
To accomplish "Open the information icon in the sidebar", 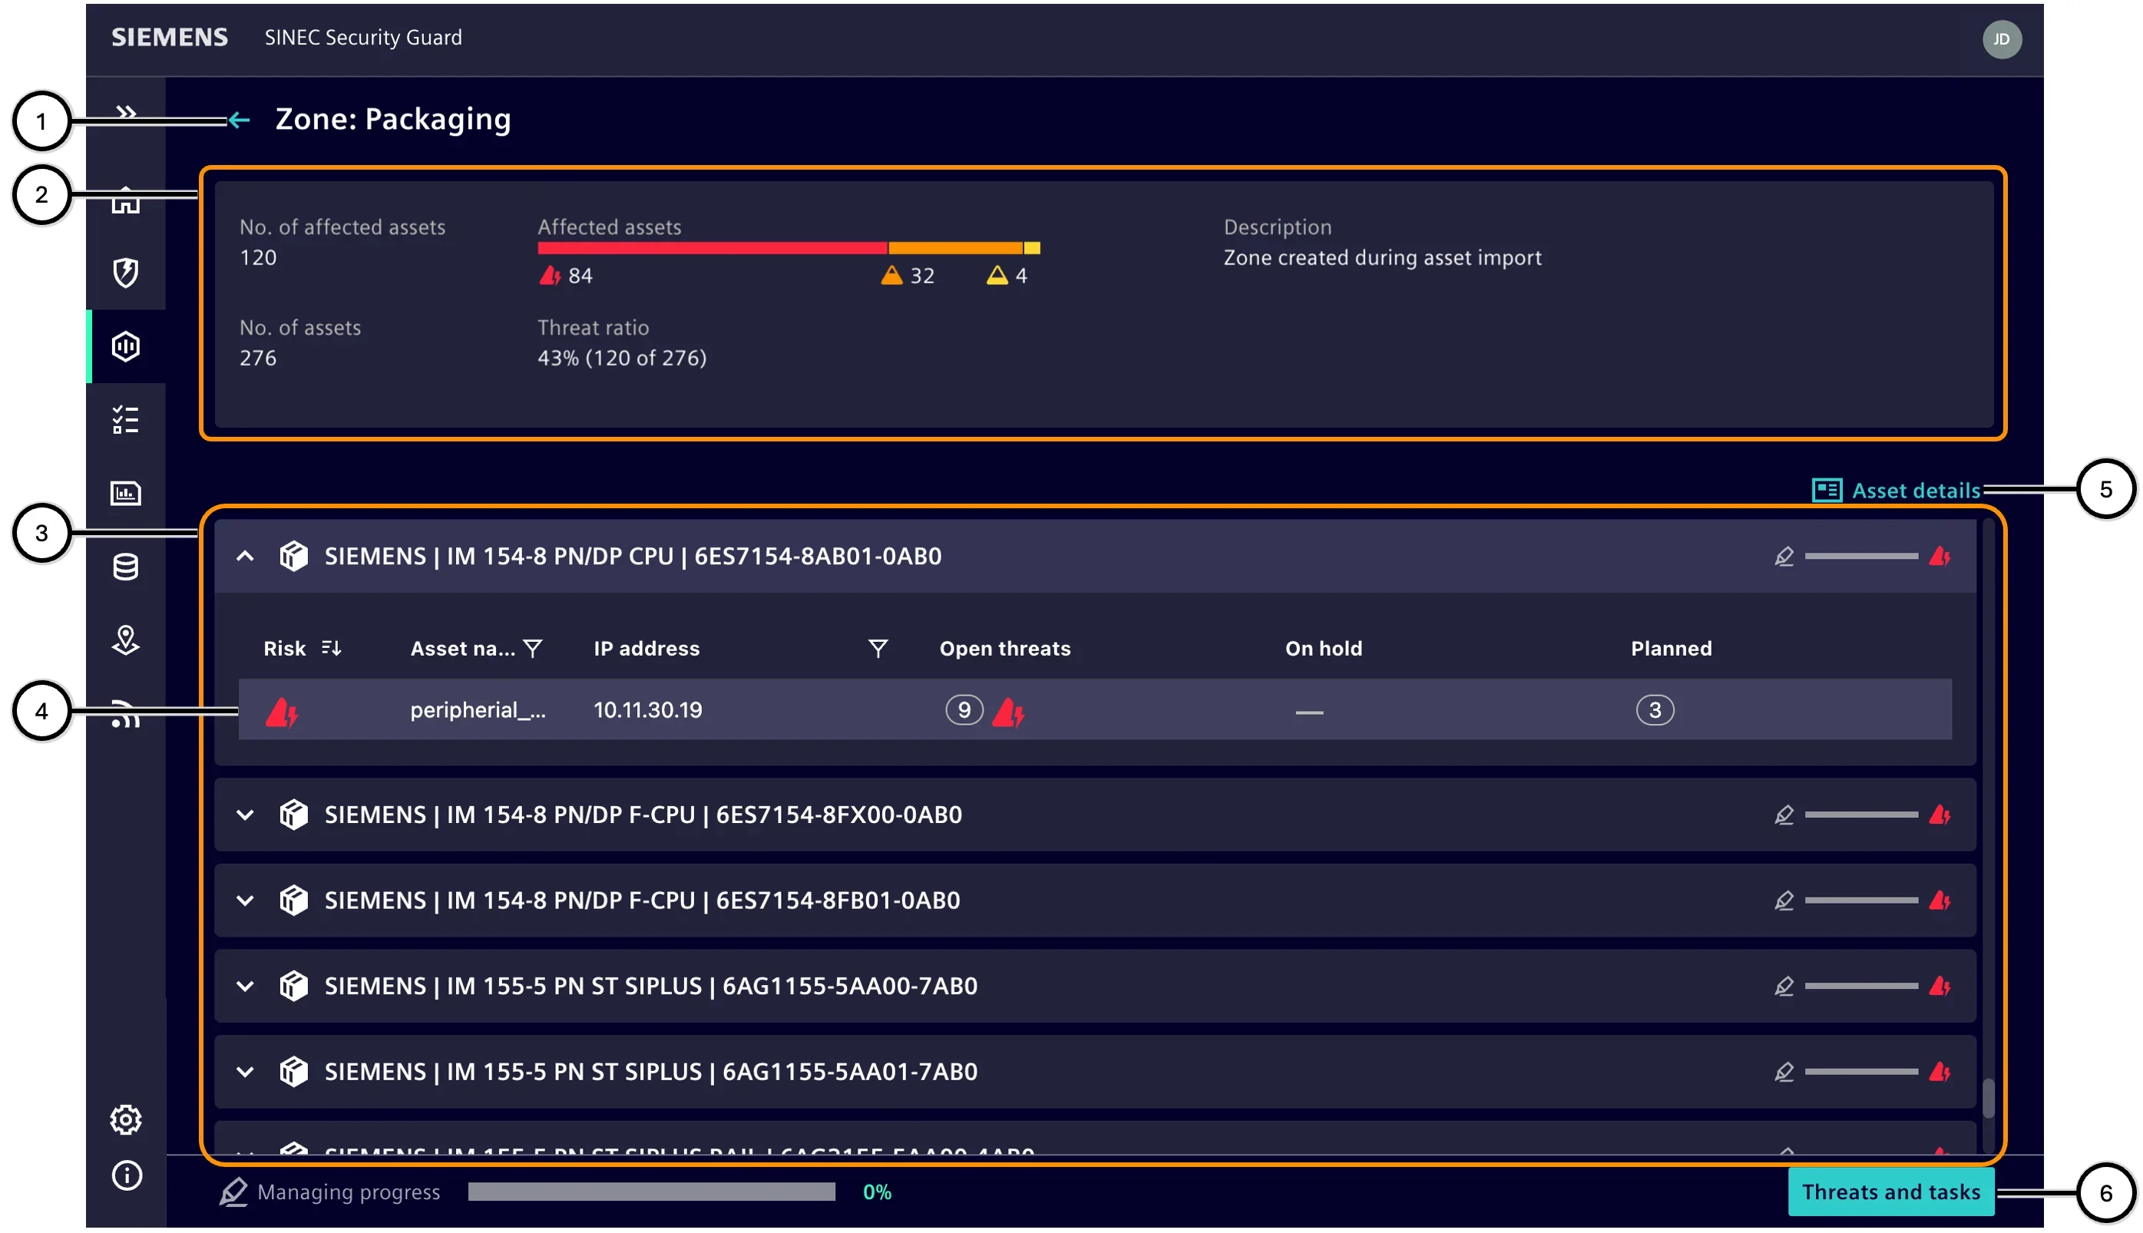I will [126, 1175].
